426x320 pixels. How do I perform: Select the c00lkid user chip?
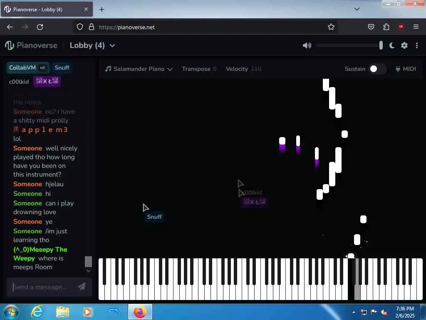[19, 81]
